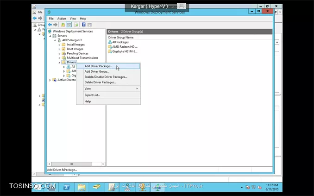The height and width of the screenshot is (196, 314).
Task: Click tree pane horizontal scrollbar left arrow
Action: [x=49, y=164]
